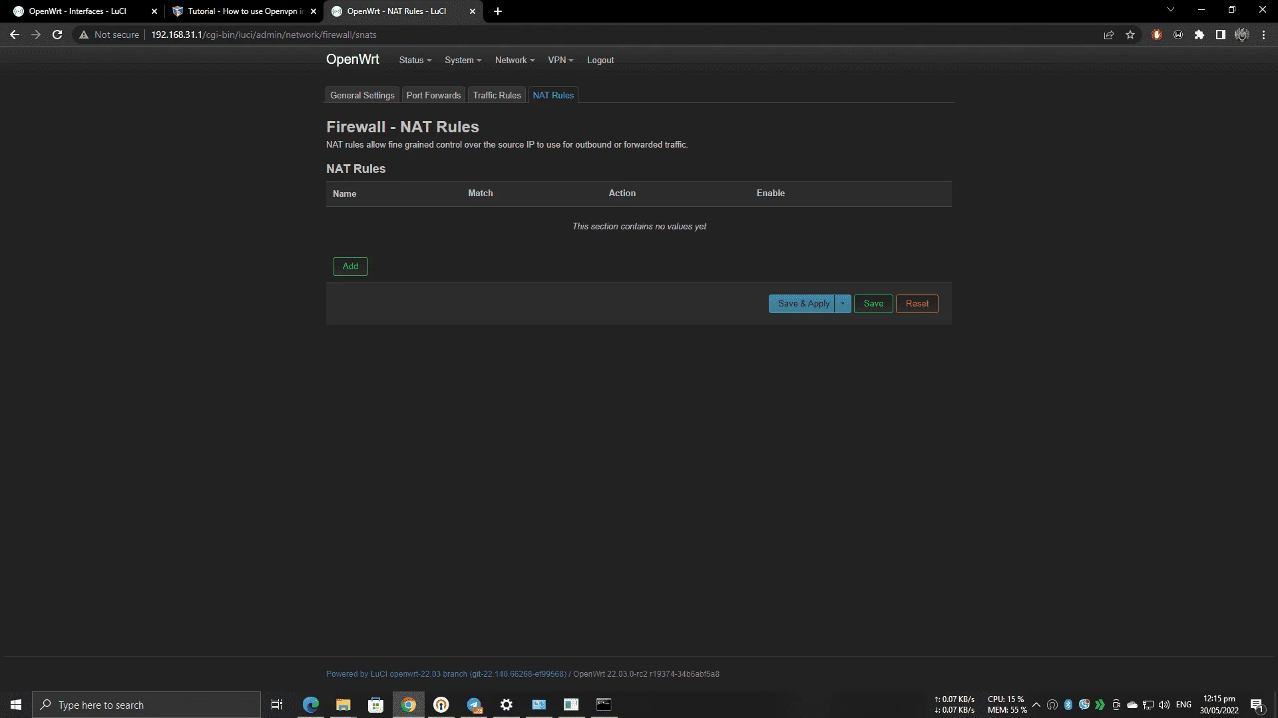Open the volume speaker icon
The height and width of the screenshot is (718, 1278).
[1164, 705]
